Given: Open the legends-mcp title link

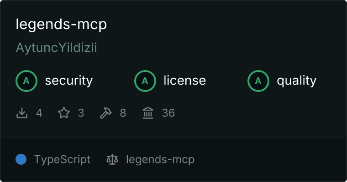Looking at the screenshot, I should 61,24.
